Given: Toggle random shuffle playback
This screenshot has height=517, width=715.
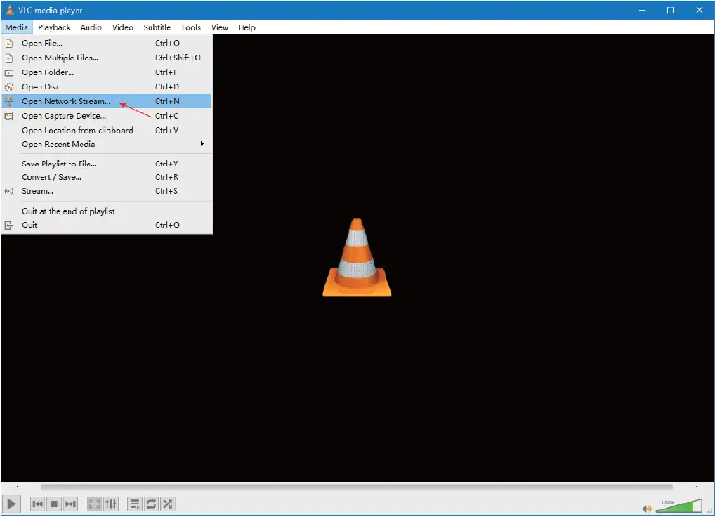Looking at the screenshot, I should click(167, 504).
